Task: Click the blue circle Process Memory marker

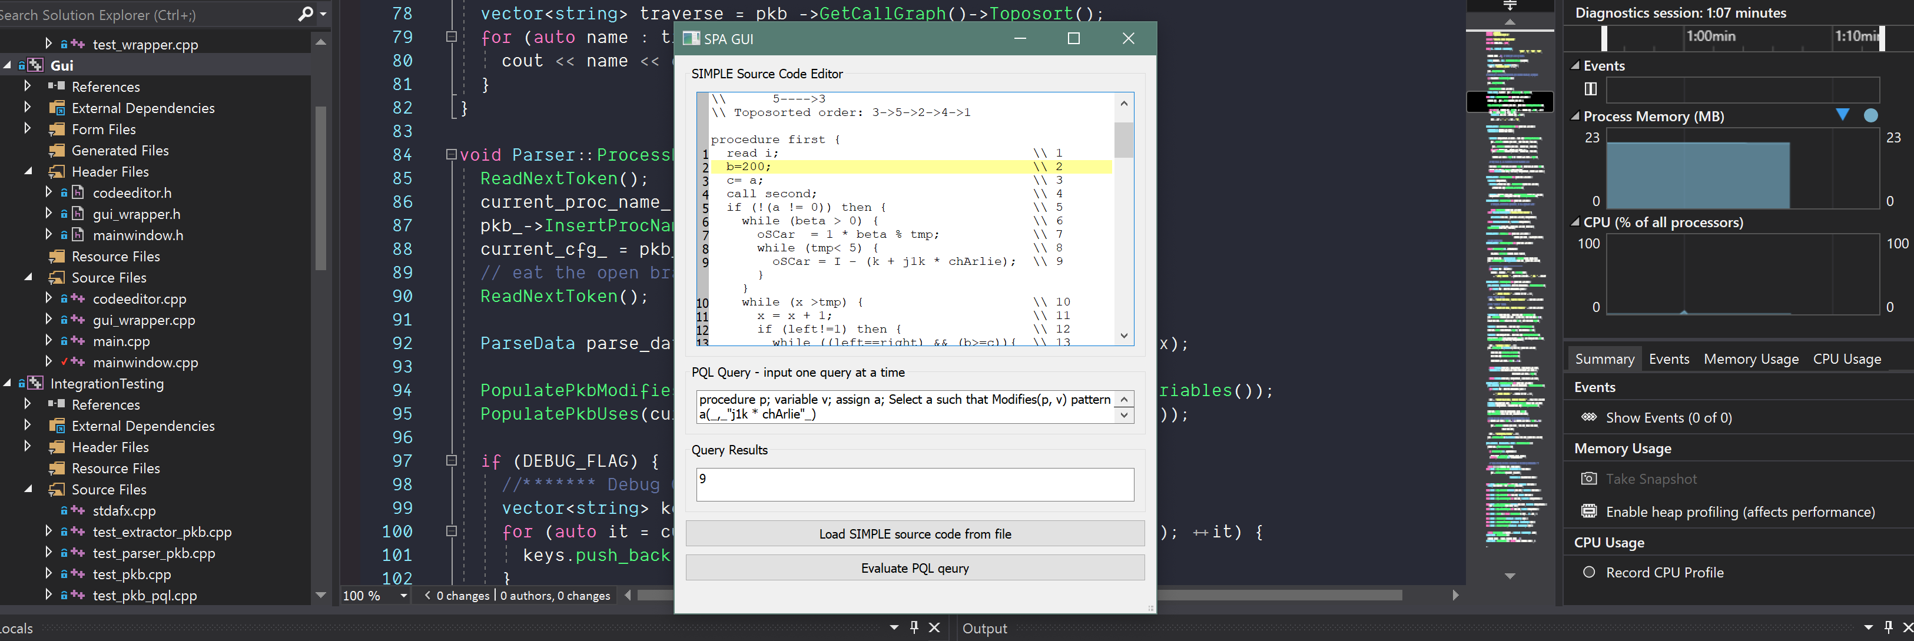Action: point(1871,115)
